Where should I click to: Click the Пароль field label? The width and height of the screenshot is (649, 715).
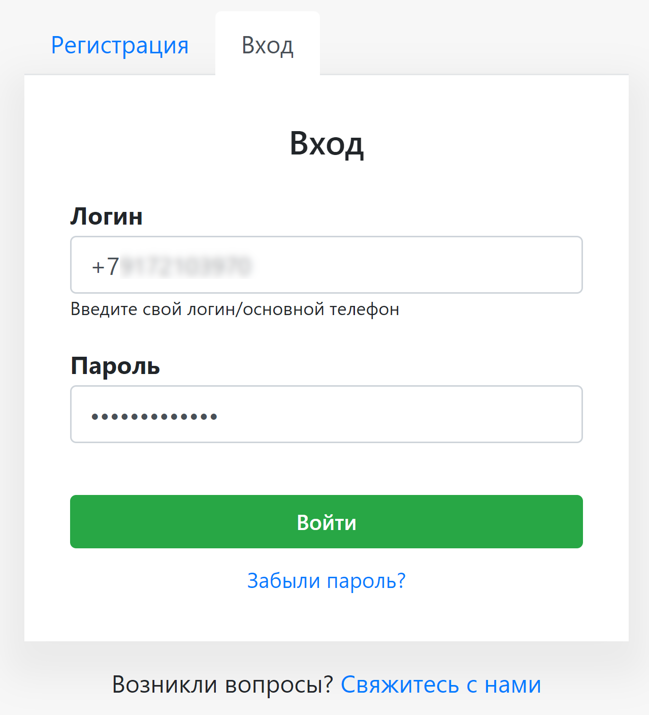[115, 366]
